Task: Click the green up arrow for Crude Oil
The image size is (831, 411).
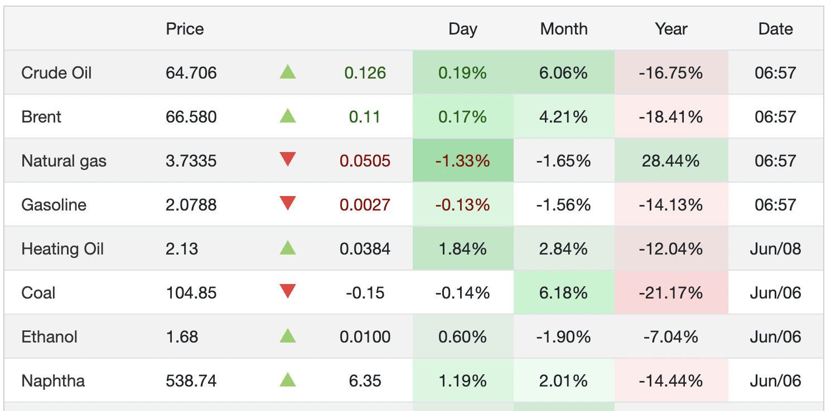Action: point(288,71)
